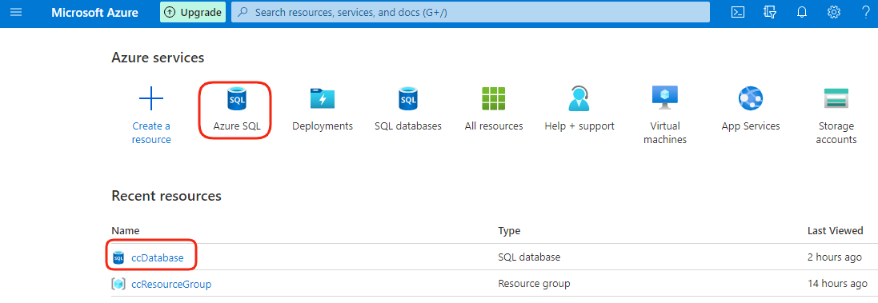
Task: Click the Resource group type cell
Action: point(534,284)
